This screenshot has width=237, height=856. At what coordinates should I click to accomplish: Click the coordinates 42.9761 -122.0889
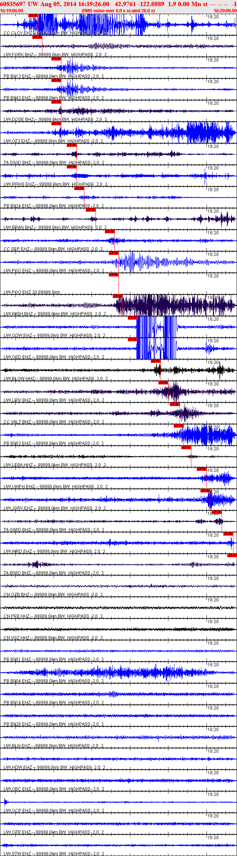[x=139, y=4]
